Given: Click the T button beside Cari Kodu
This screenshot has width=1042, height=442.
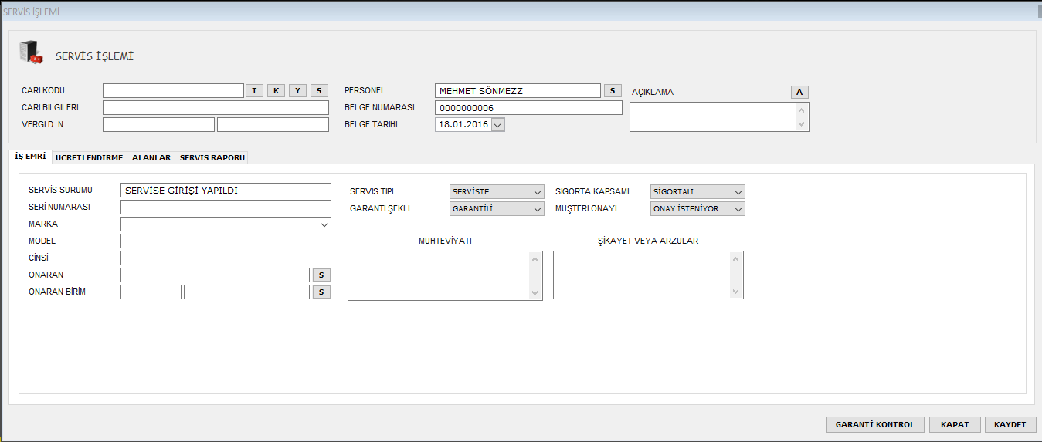Looking at the screenshot, I should coord(254,91).
